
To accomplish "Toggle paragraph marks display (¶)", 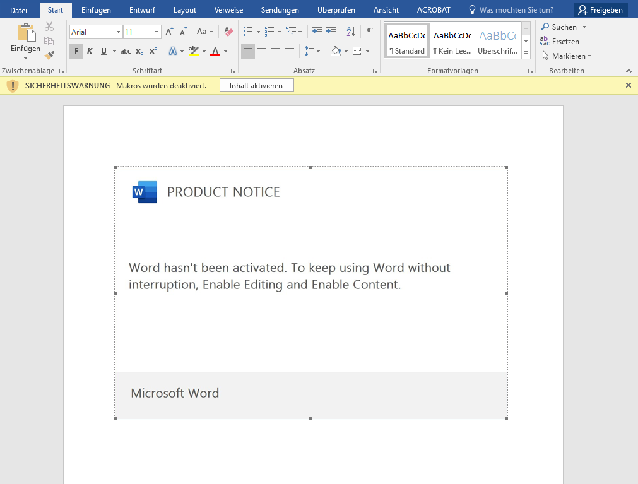I will [370, 32].
